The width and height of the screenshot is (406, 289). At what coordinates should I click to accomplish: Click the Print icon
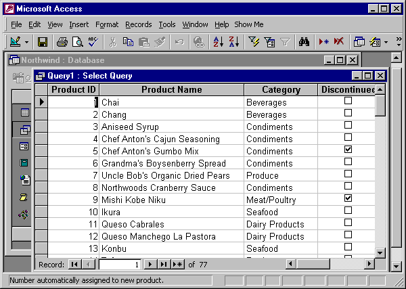(x=62, y=42)
